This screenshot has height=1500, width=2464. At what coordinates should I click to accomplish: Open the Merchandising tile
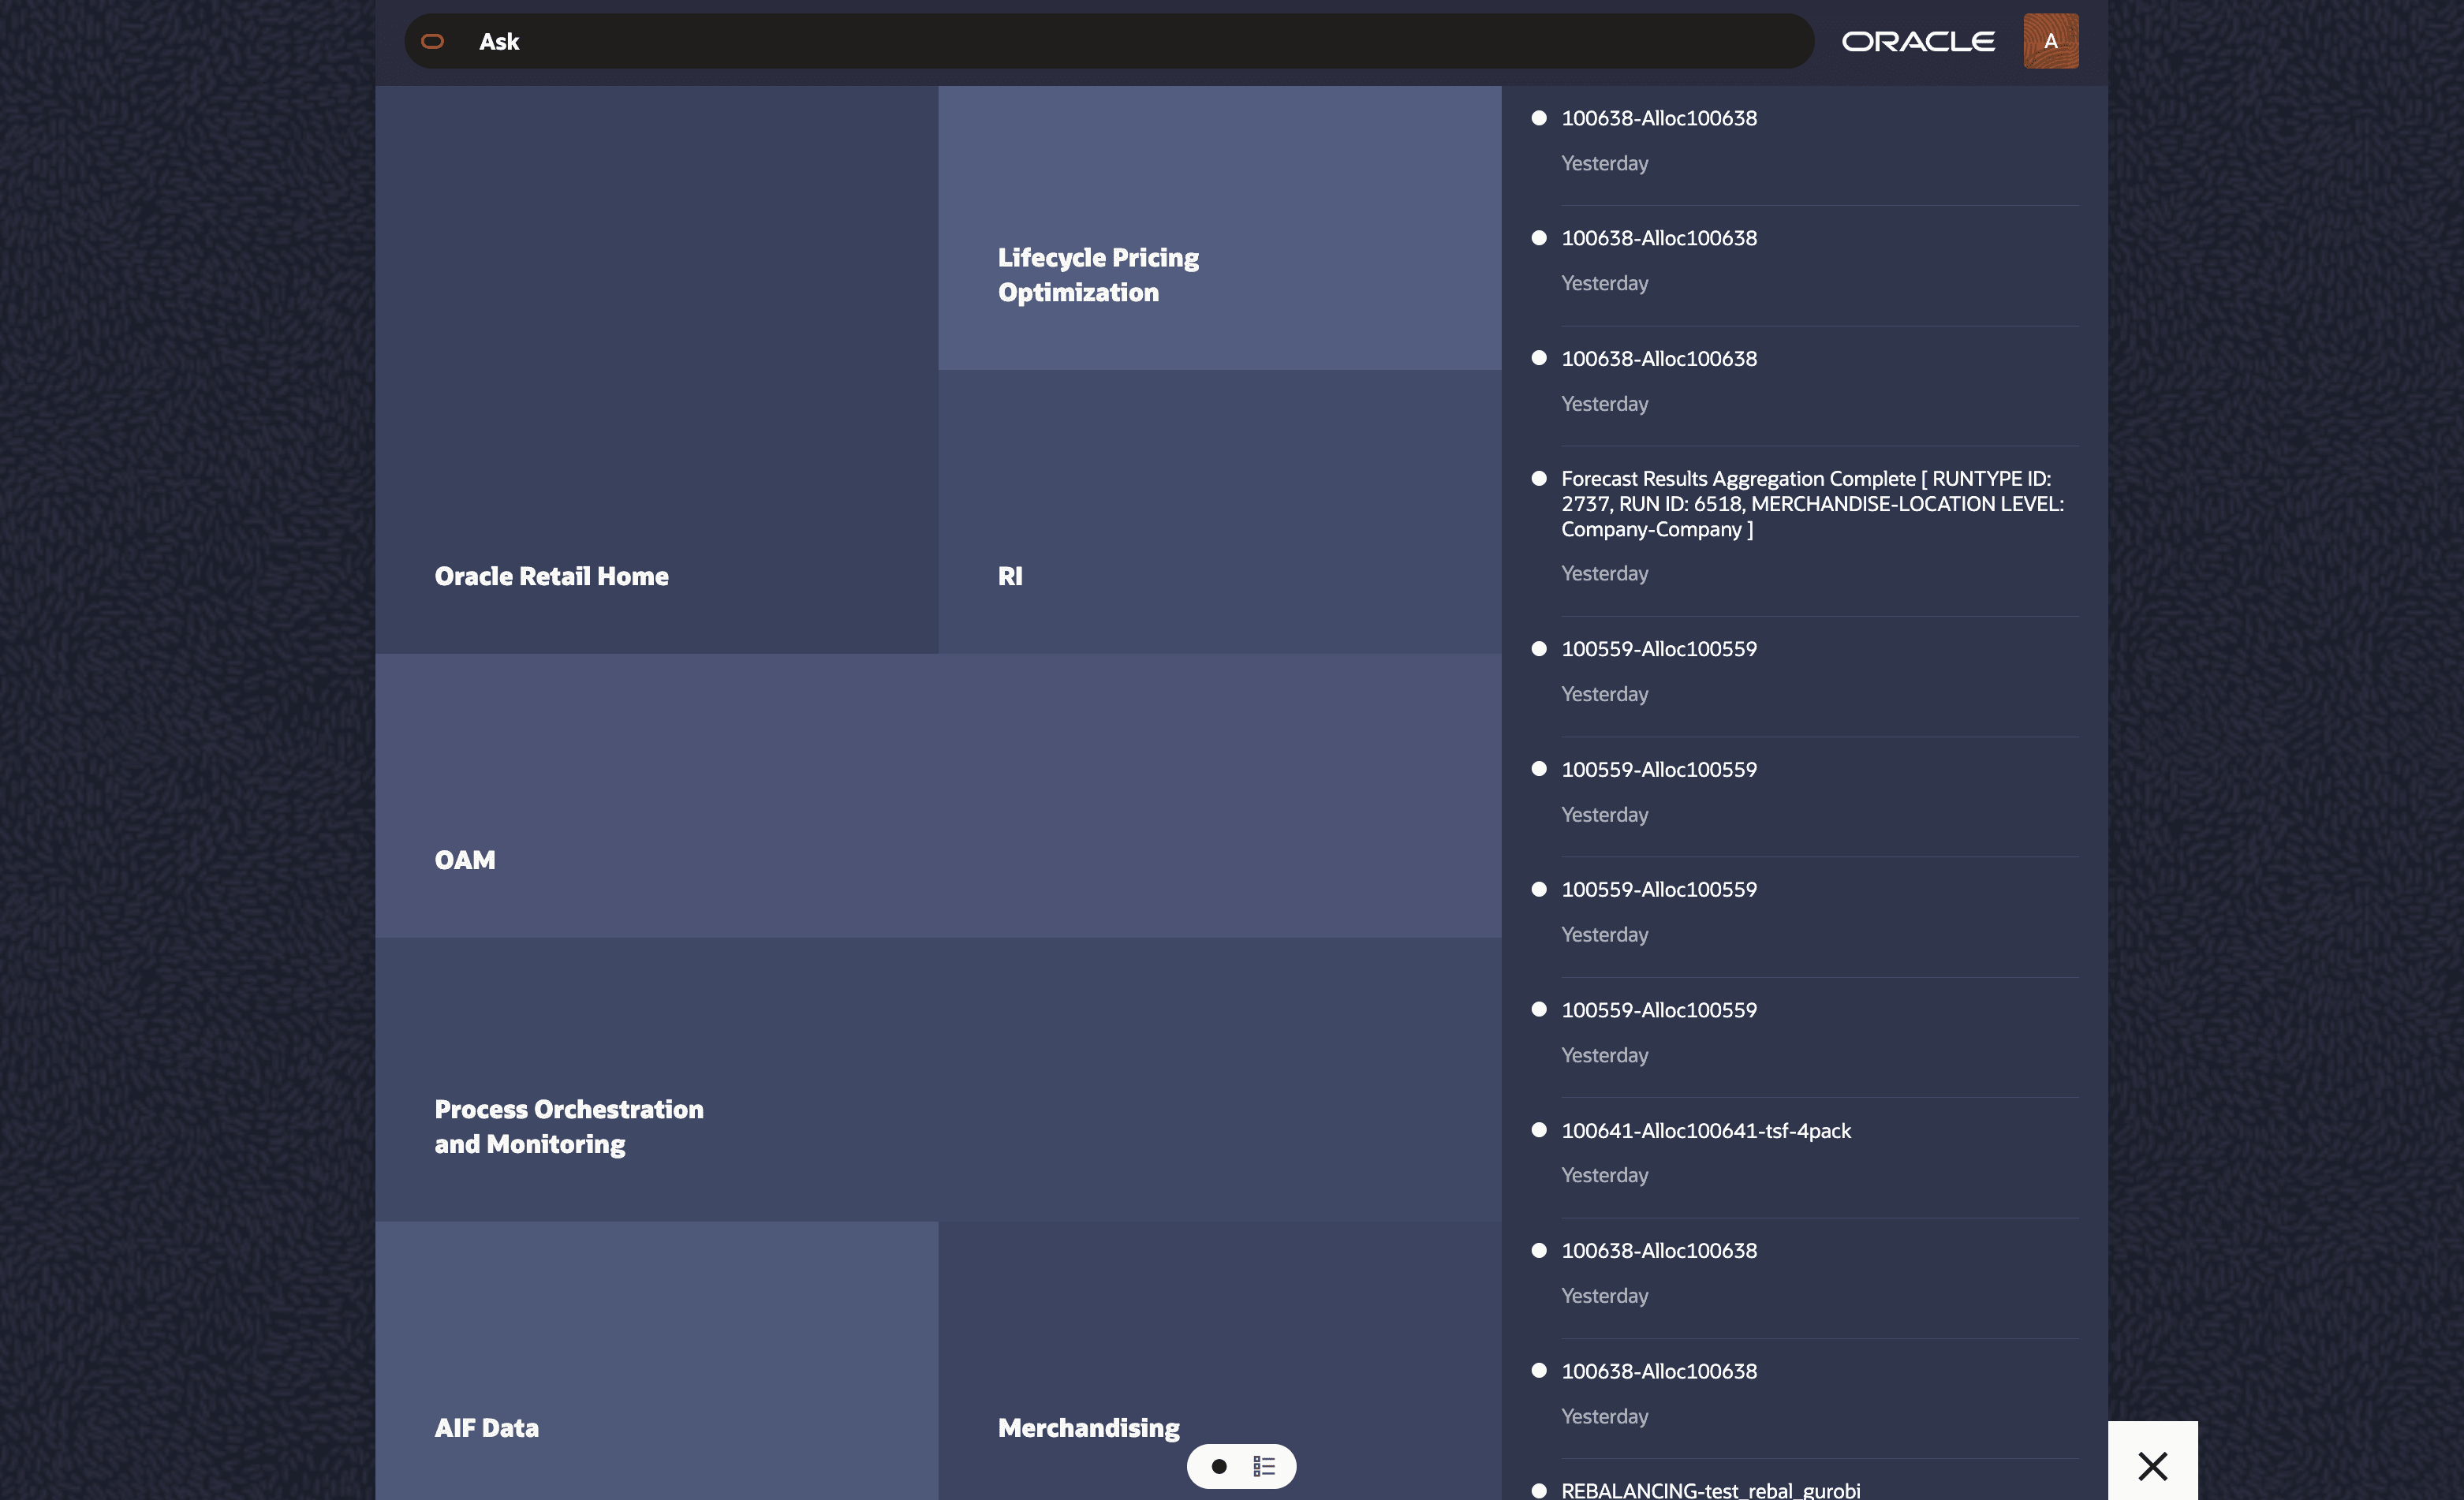point(1220,1361)
